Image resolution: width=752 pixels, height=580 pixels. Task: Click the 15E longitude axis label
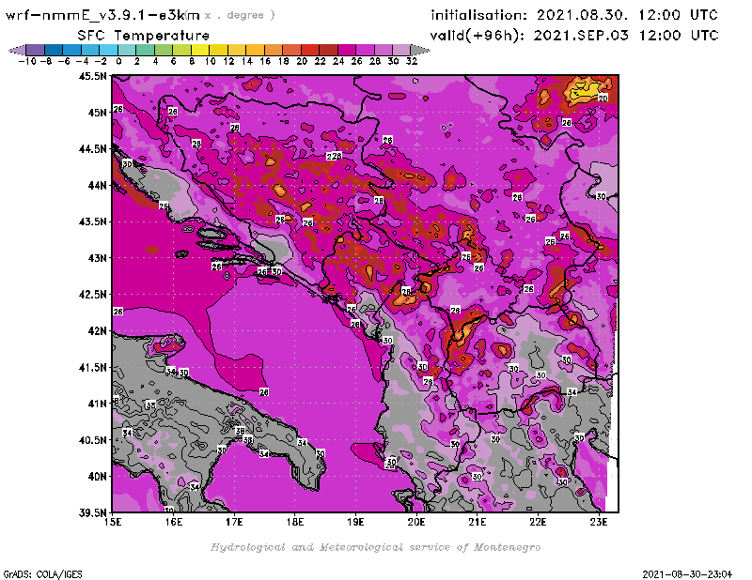coord(113,522)
